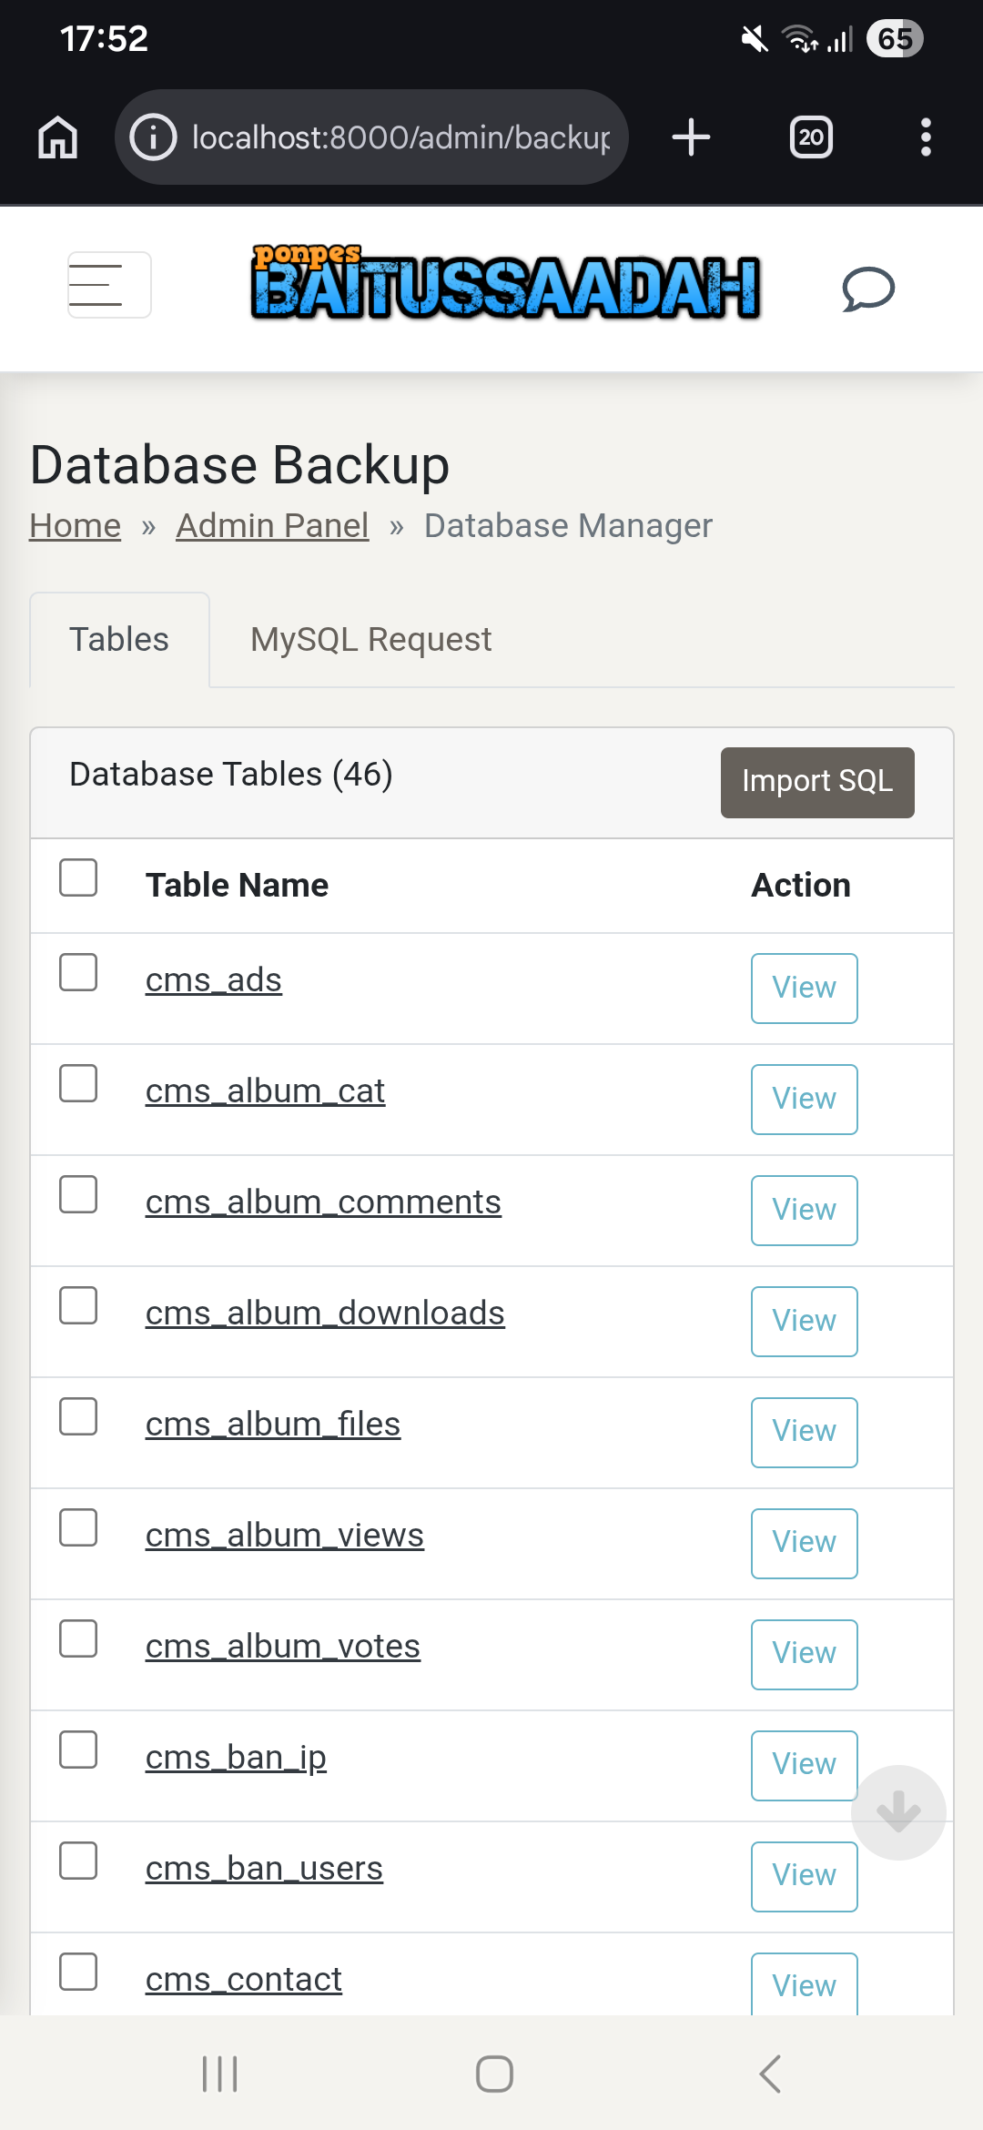View site info icon in address bar
This screenshot has width=983, height=2130.
click(x=153, y=137)
